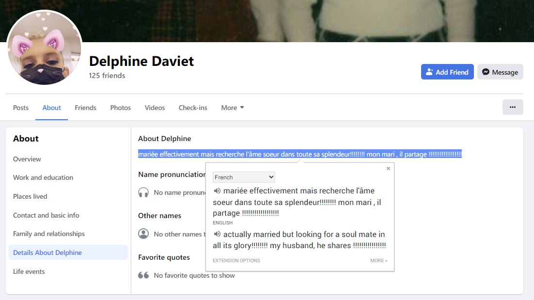
Task: Click the headphones name pronunciation icon
Action: (x=143, y=192)
